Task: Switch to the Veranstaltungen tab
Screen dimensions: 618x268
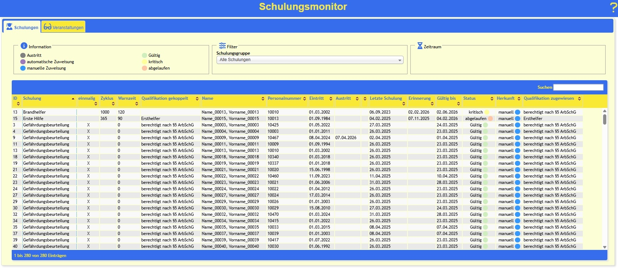Action: coord(63,27)
